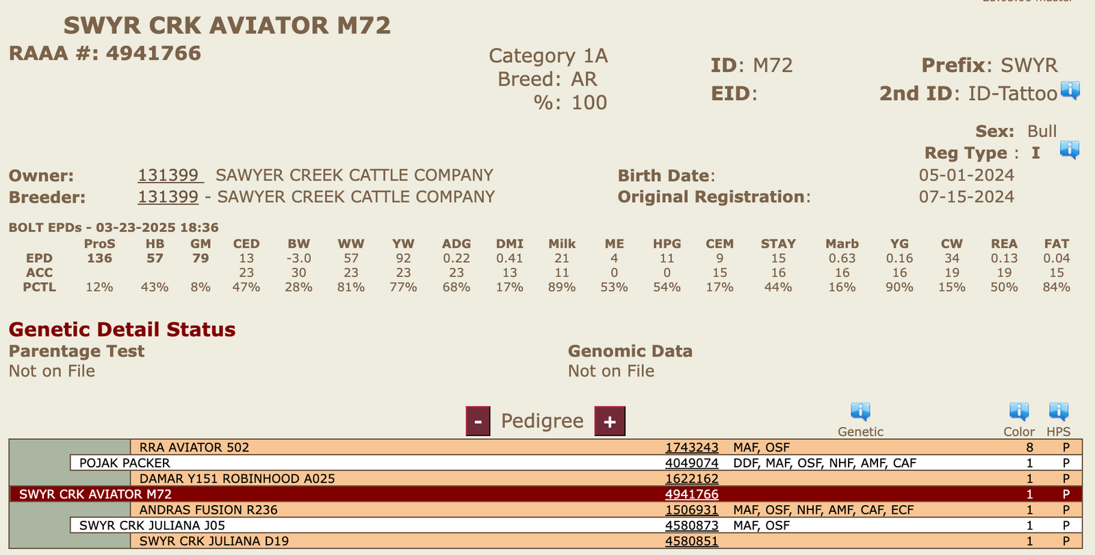Open SWYR CRK JULIANA D19 registration 4580851

pyautogui.click(x=691, y=541)
